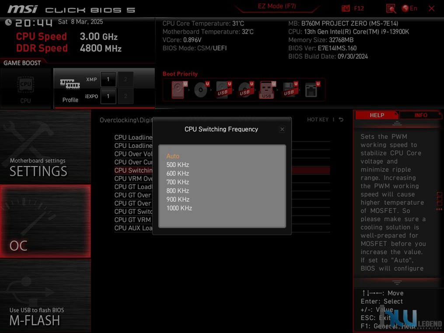Select the USB hard disk boot icon
The height and width of the screenshot is (333, 444).
coord(224,90)
